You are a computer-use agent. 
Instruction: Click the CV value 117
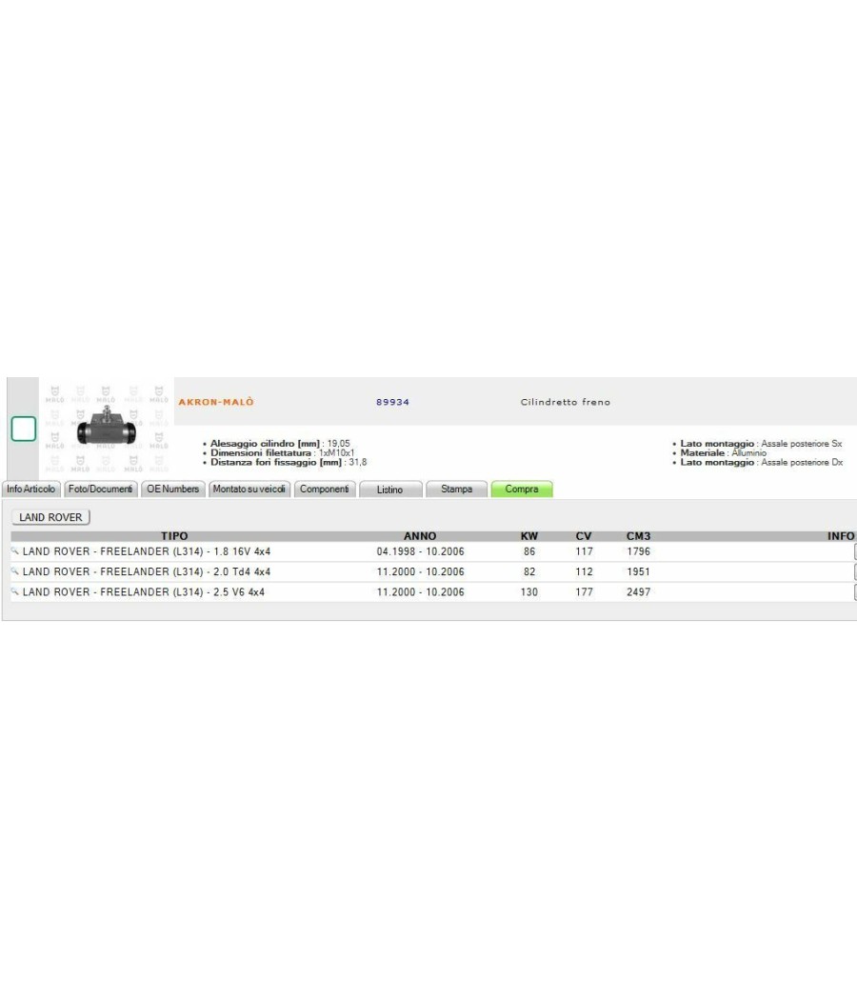pos(584,551)
